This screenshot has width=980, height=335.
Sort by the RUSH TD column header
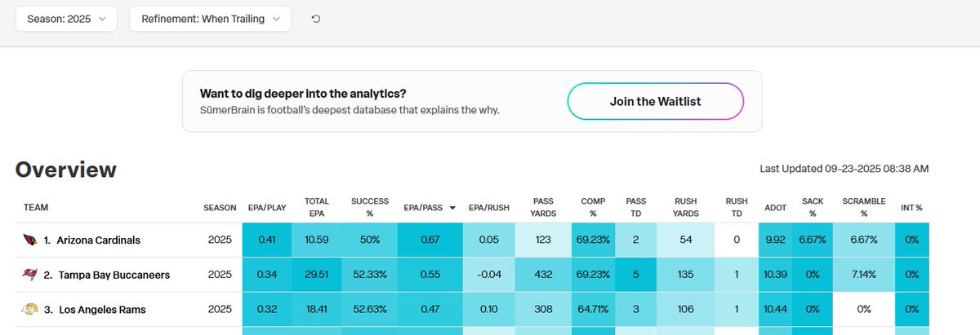point(737,207)
